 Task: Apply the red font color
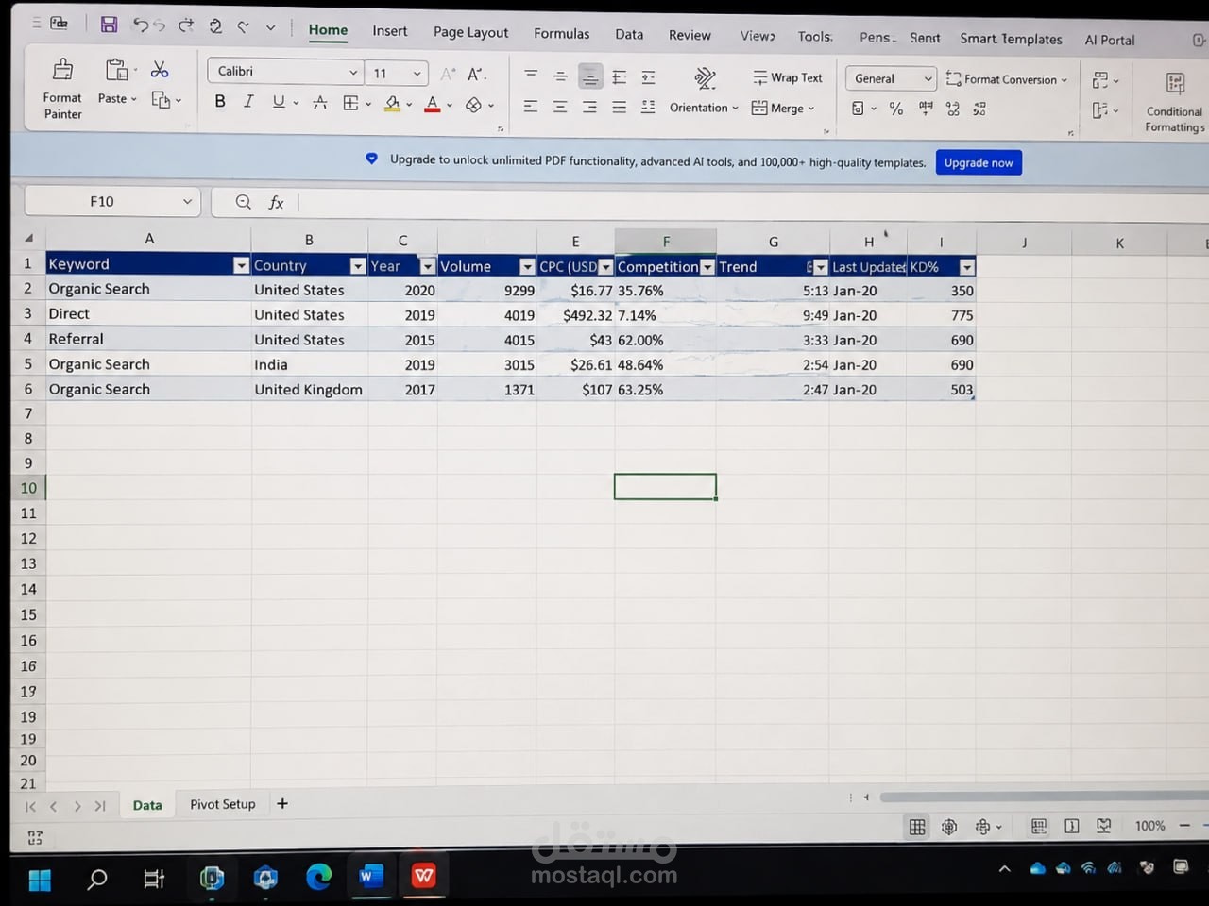pos(433,104)
